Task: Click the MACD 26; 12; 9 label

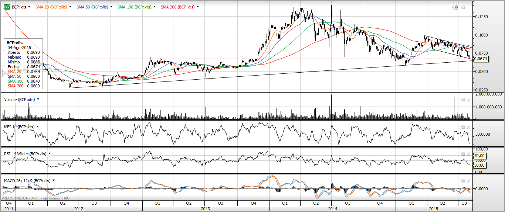Action: [27, 181]
